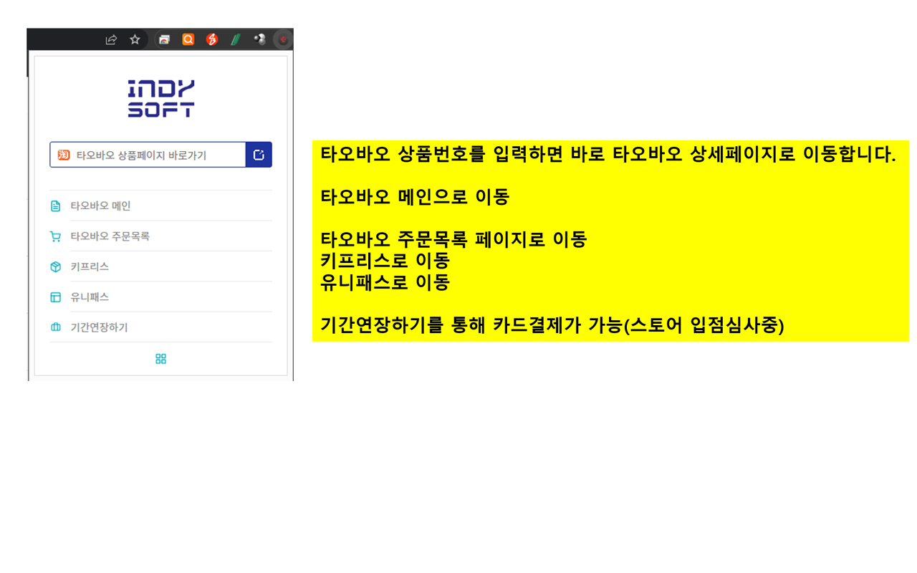Click the green pencil extension icon
Viewport: 917px width, 573px height.
235,39
